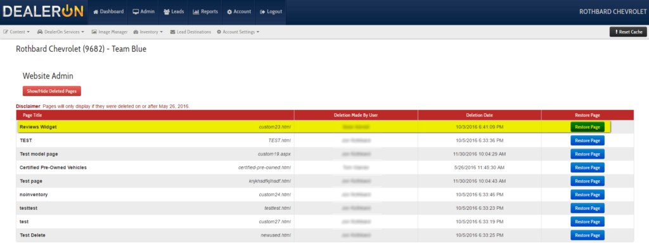
Task: Restore the Test model page
Action: pos(588,154)
